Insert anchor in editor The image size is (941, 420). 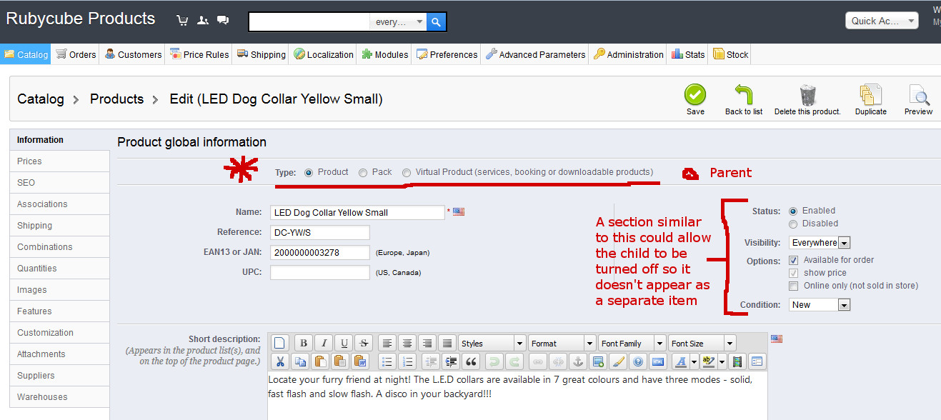577,361
